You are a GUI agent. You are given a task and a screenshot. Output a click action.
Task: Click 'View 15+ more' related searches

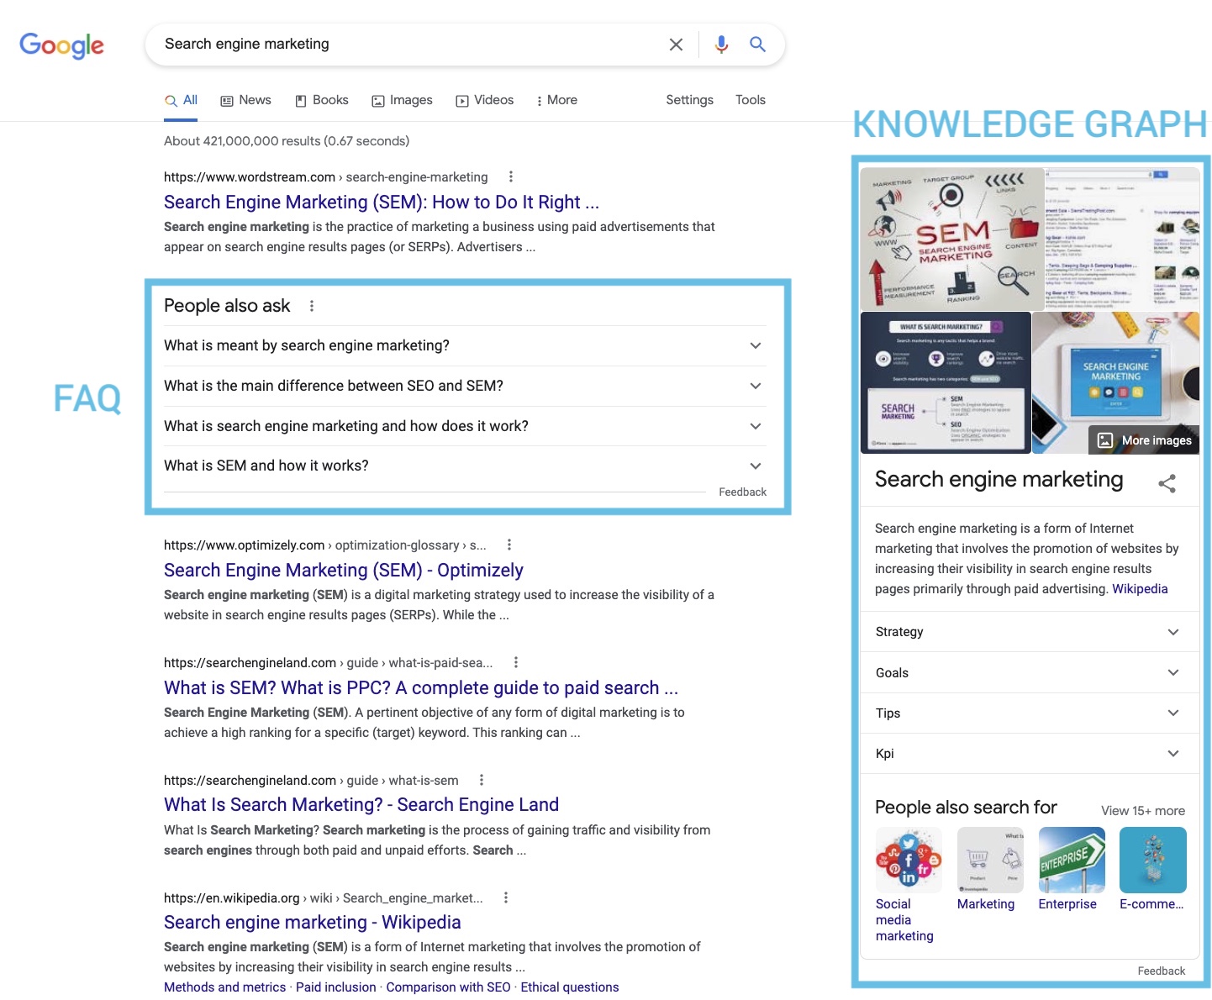coord(1143,811)
